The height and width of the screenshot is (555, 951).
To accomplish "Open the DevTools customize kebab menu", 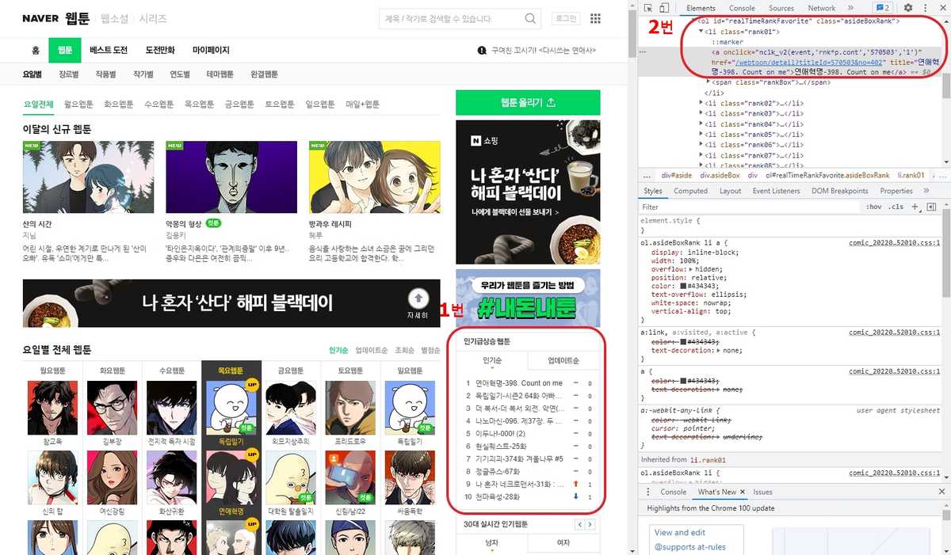I will (x=924, y=8).
